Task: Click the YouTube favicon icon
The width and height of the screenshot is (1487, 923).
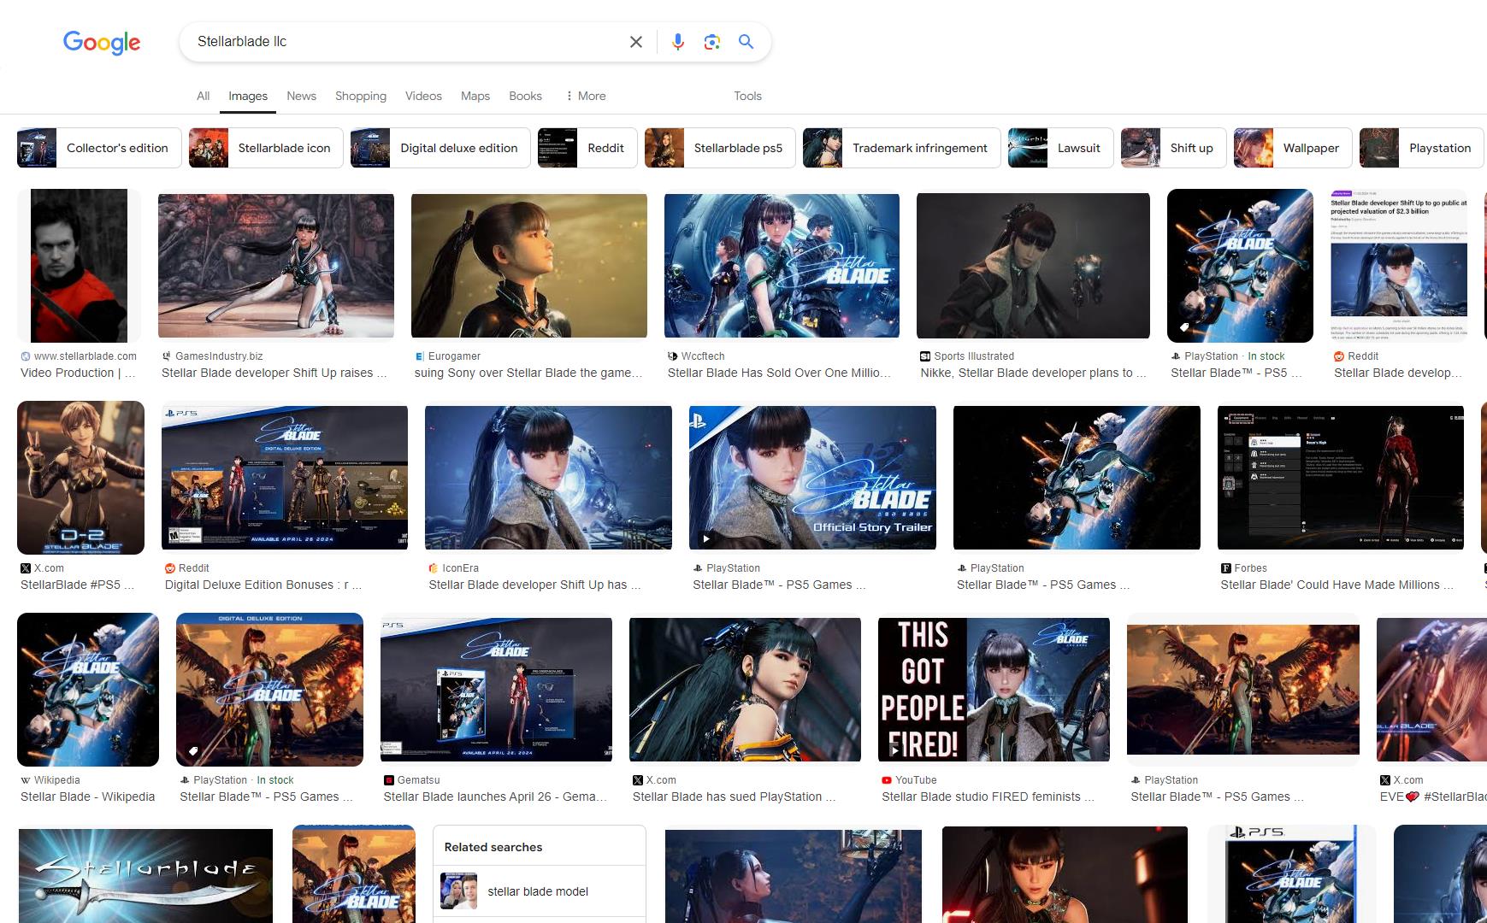Action: pyautogui.click(x=887, y=780)
